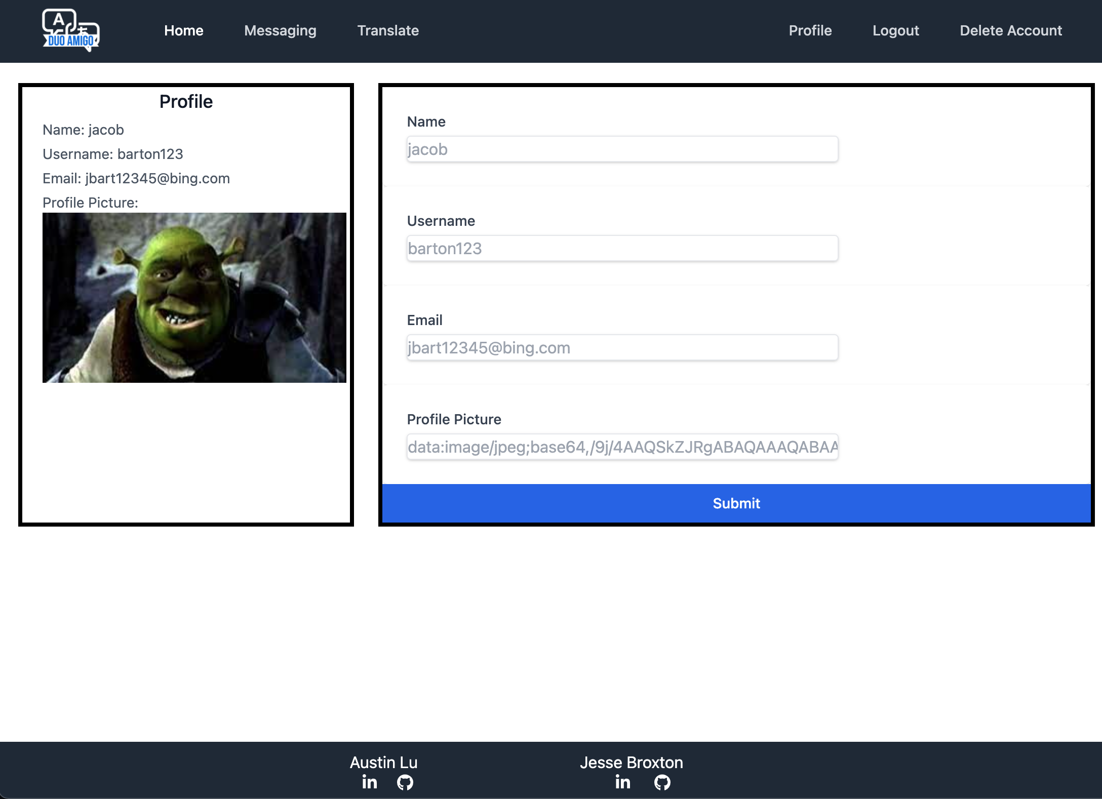Open the Messaging page
The image size is (1102, 799).
pyautogui.click(x=280, y=30)
